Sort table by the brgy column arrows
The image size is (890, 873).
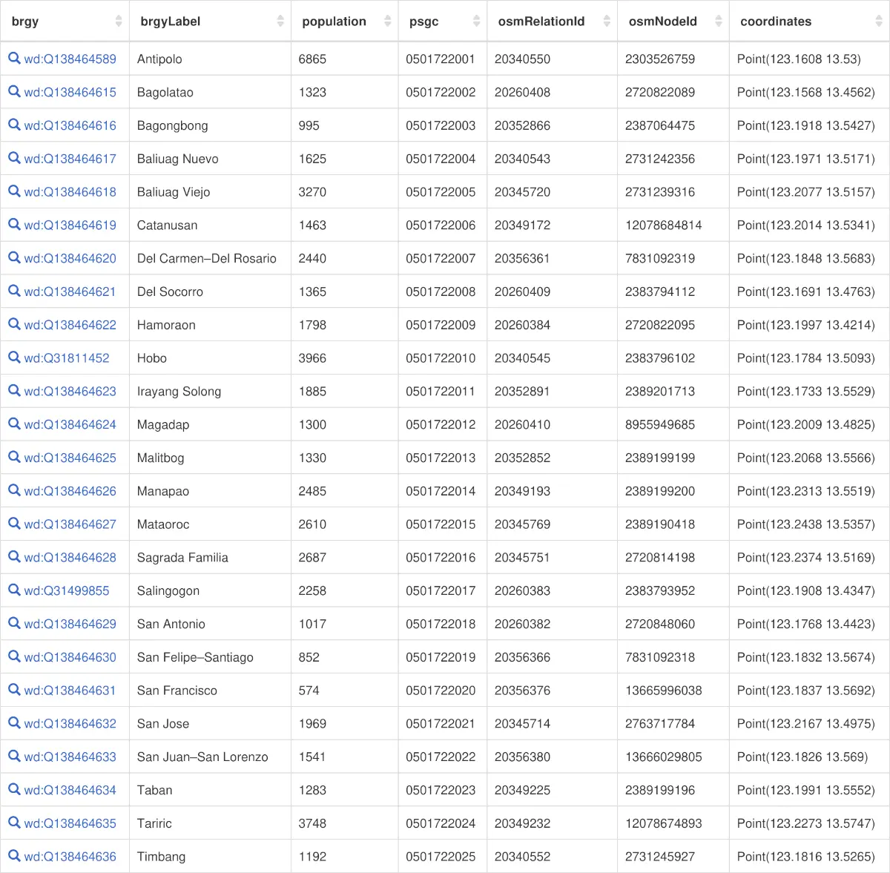point(119,22)
